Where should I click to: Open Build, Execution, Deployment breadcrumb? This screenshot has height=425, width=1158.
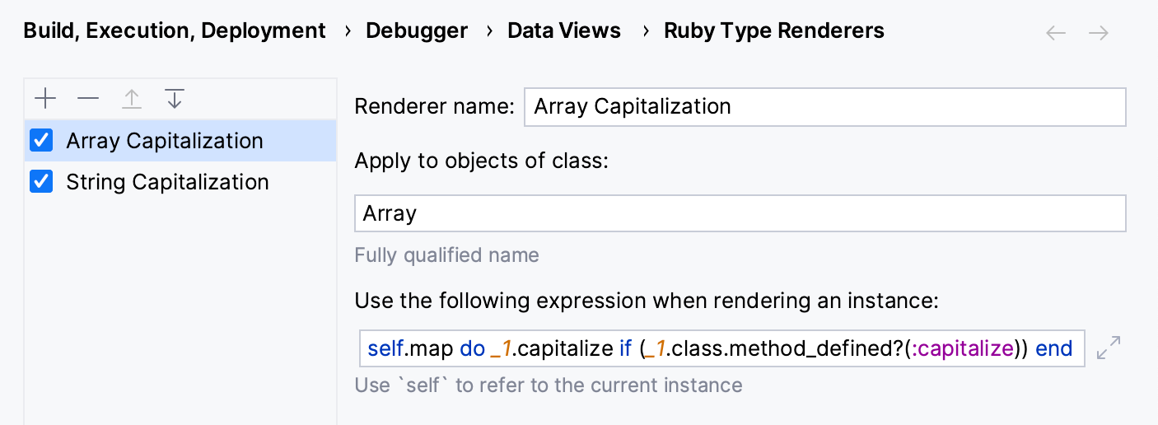(x=175, y=31)
